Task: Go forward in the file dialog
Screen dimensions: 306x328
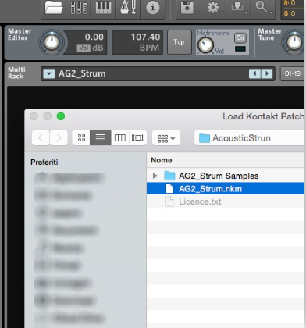Action: pyautogui.click(x=59, y=137)
